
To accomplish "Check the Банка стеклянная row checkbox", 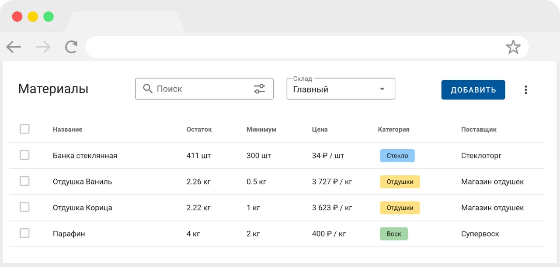I will tap(24, 155).
